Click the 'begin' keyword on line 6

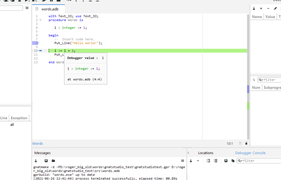click(x=53, y=36)
